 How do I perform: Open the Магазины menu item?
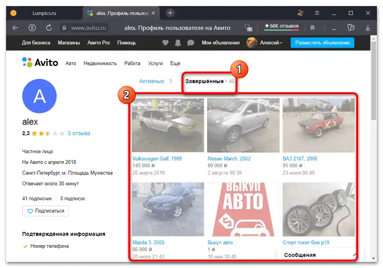point(69,43)
